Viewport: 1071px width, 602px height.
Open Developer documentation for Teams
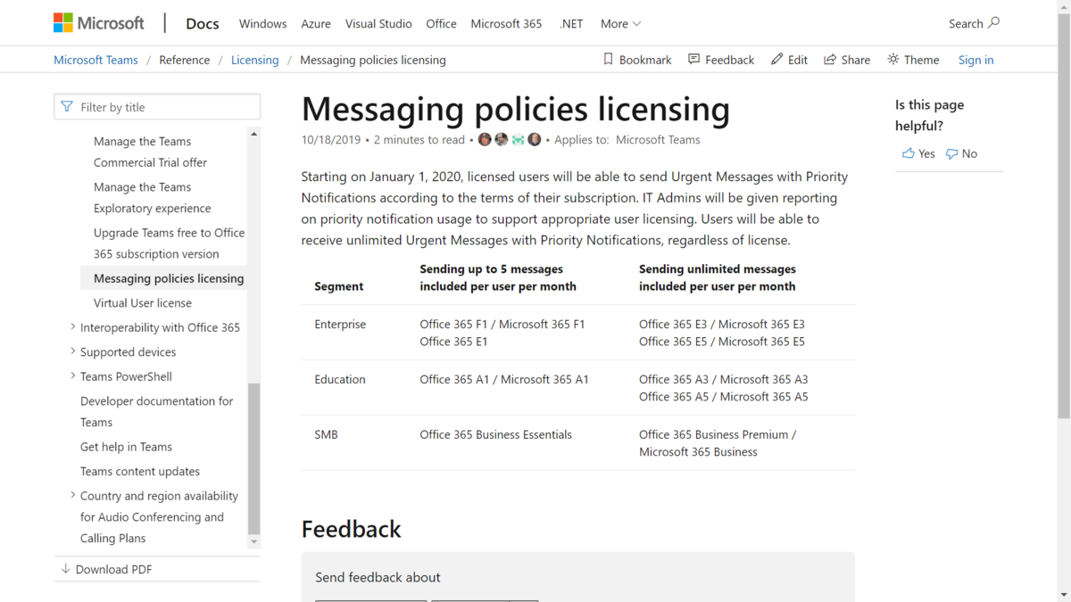pyautogui.click(x=157, y=411)
